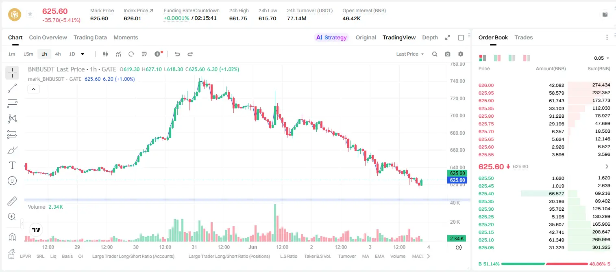
Task: Select the ruler measure tool
Action: point(12,201)
